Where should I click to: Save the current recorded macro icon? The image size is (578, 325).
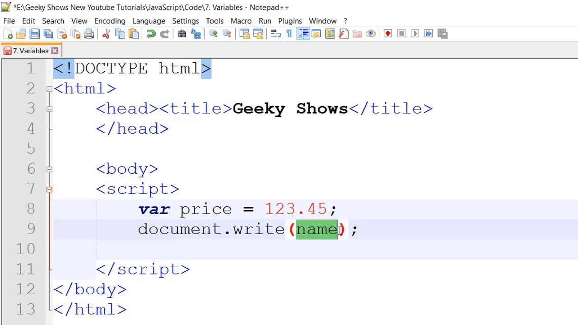[442, 34]
